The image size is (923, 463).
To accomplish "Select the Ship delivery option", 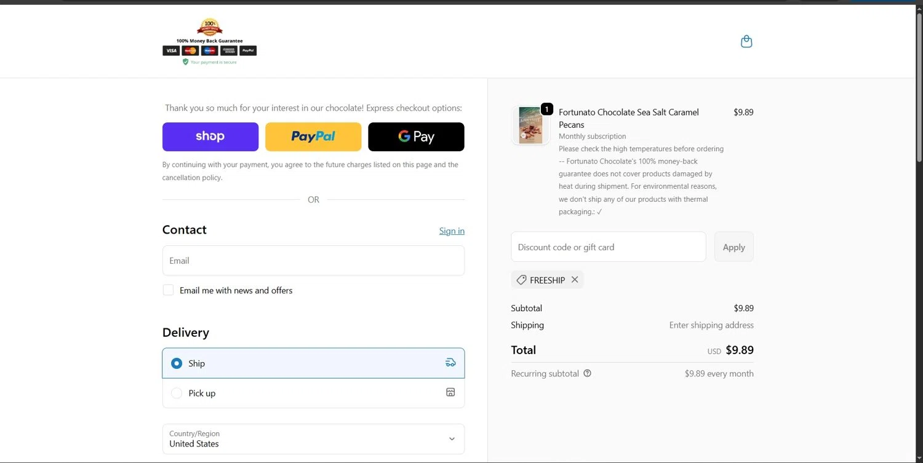I will pyautogui.click(x=313, y=363).
